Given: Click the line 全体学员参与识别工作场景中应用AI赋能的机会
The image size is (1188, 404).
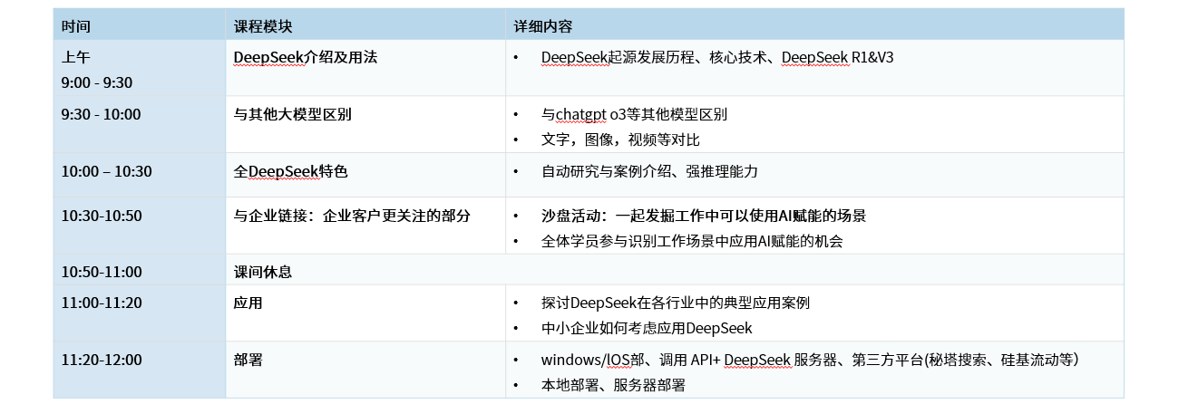Looking at the screenshot, I should click(x=692, y=241).
